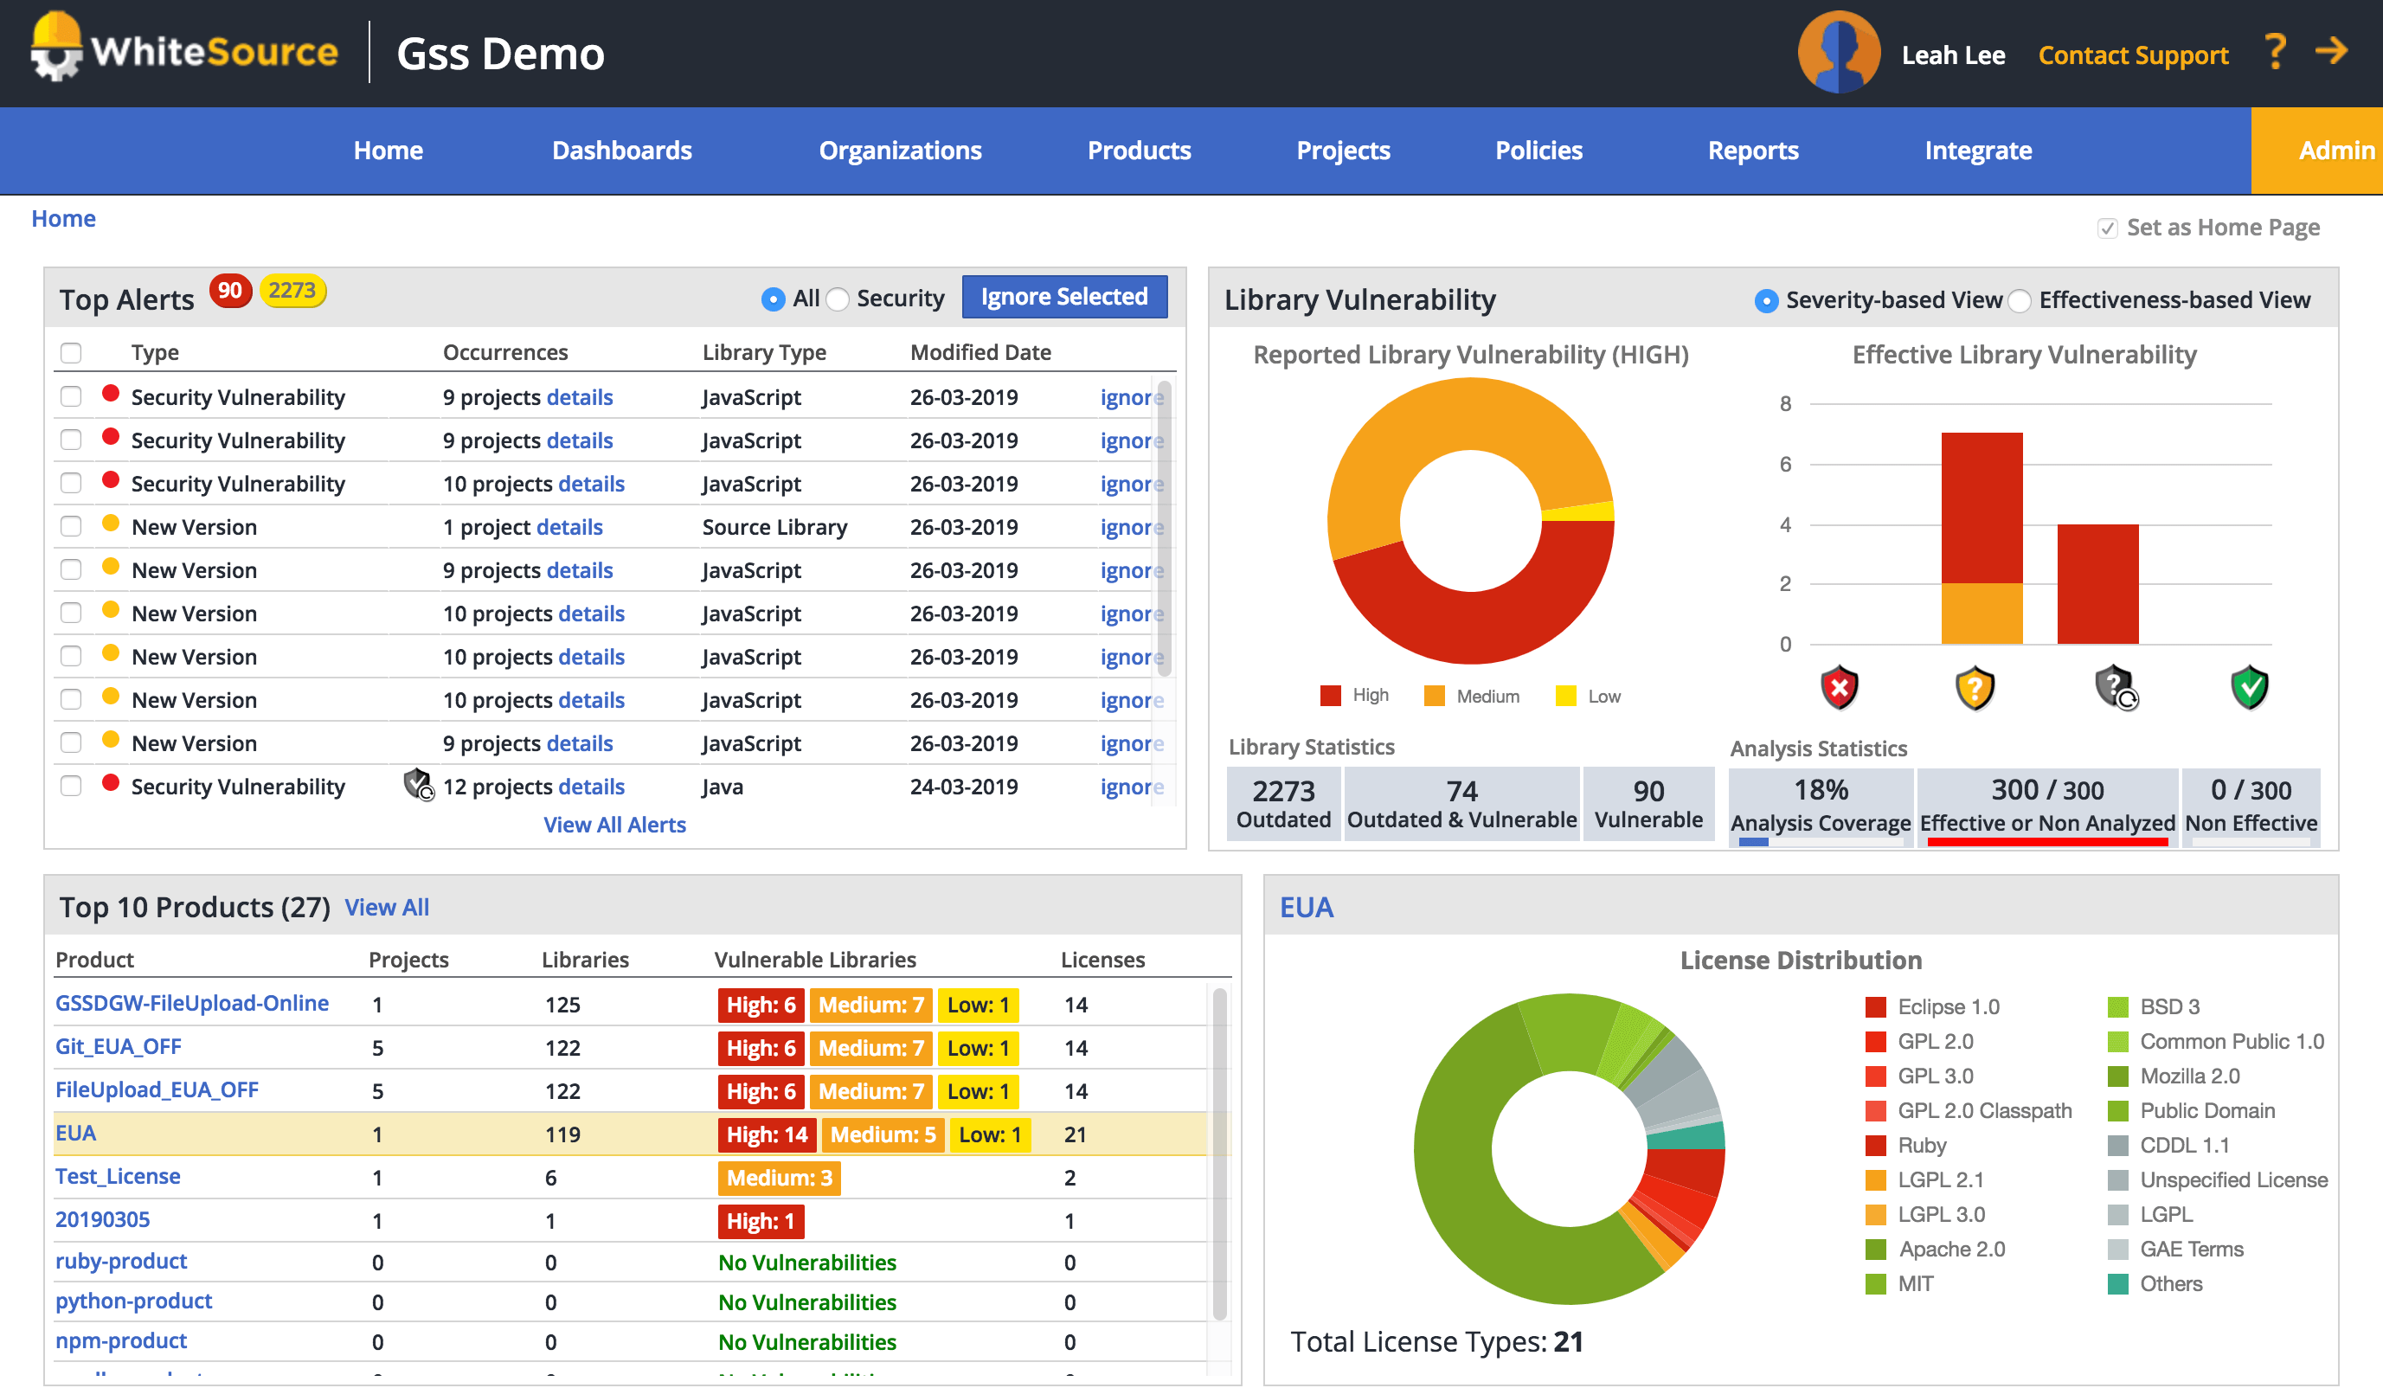Check the Java Security Vulnerability row checkbox
Screen dimensions: 2383x1388
(x=71, y=786)
